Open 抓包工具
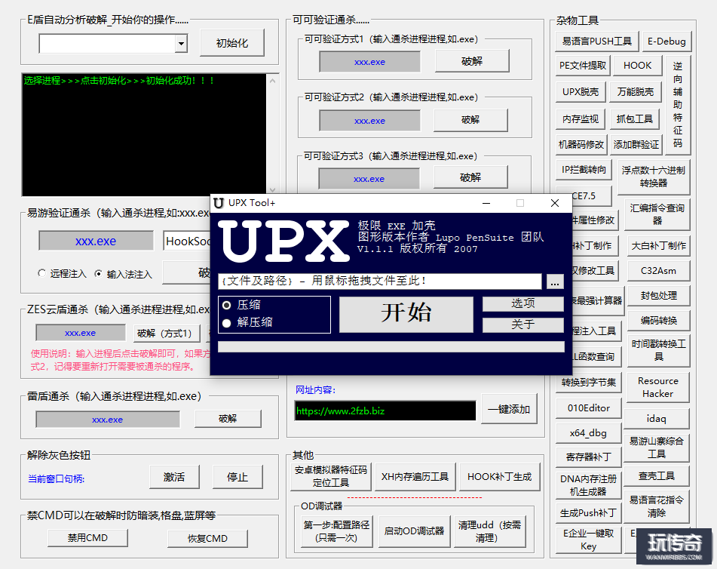The height and width of the screenshot is (569, 717). [x=634, y=119]
